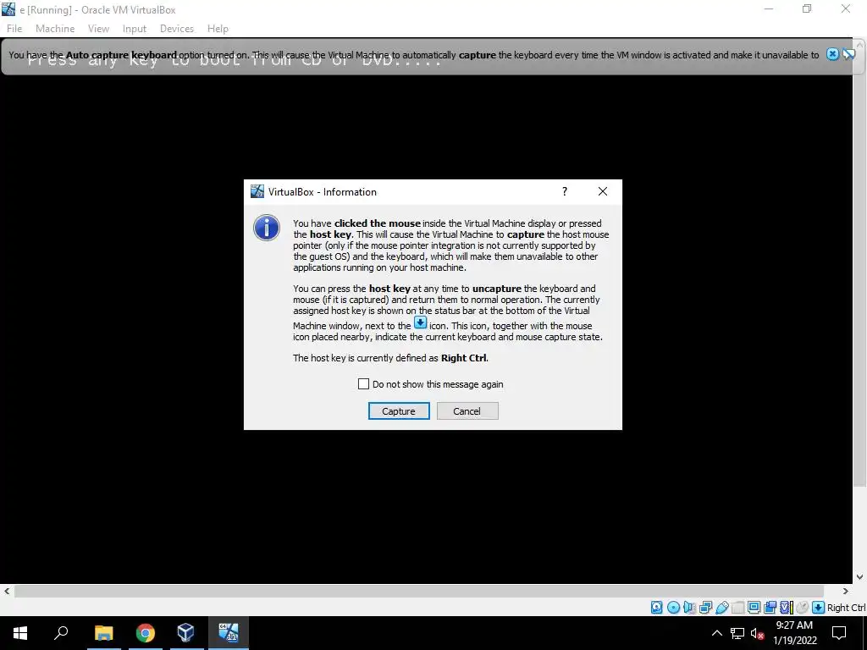This screenshot has width=867, height=650.
Task: Click the mouse capture status icon
Action: 803,608
